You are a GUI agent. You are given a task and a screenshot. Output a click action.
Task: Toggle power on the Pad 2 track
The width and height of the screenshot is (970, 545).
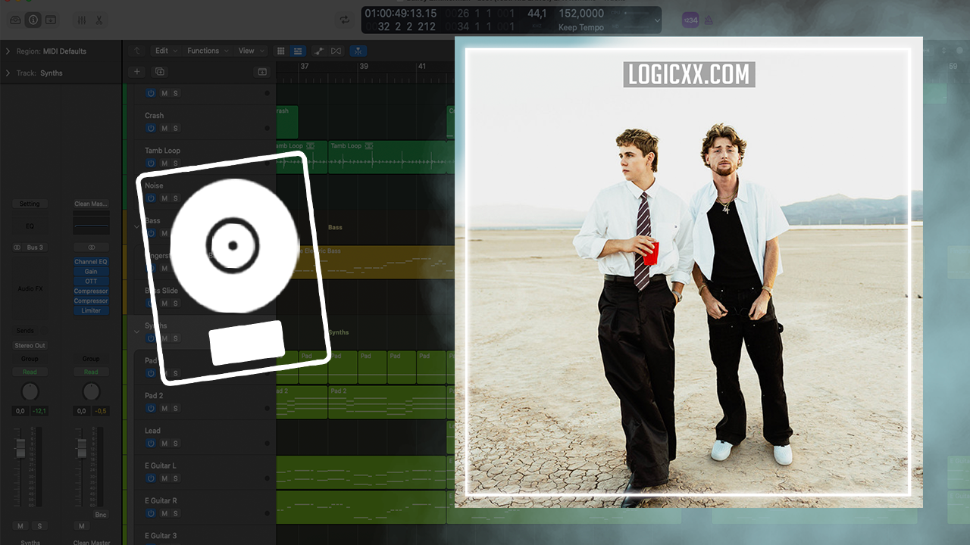[x=151, y=408]
